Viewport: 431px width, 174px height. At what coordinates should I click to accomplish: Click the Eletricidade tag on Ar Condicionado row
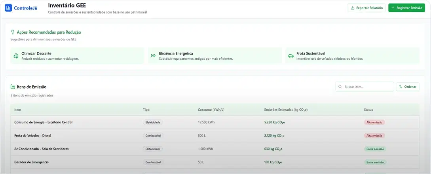153,149
